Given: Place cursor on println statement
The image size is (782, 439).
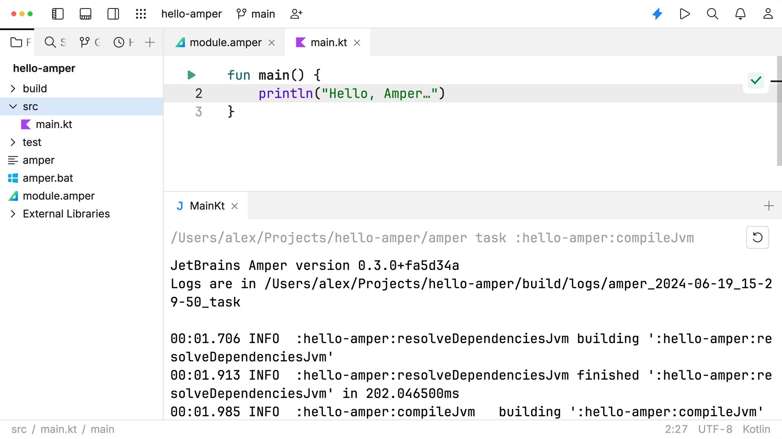Looking at the screenshot, I should tap(352, 93).
